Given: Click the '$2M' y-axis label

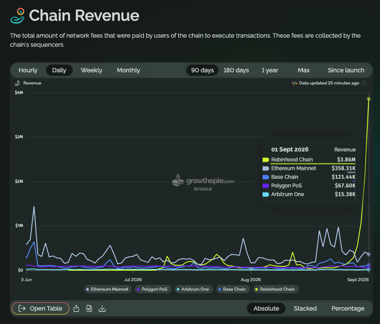Looking at the screenshot, I should tap(18, 182).
